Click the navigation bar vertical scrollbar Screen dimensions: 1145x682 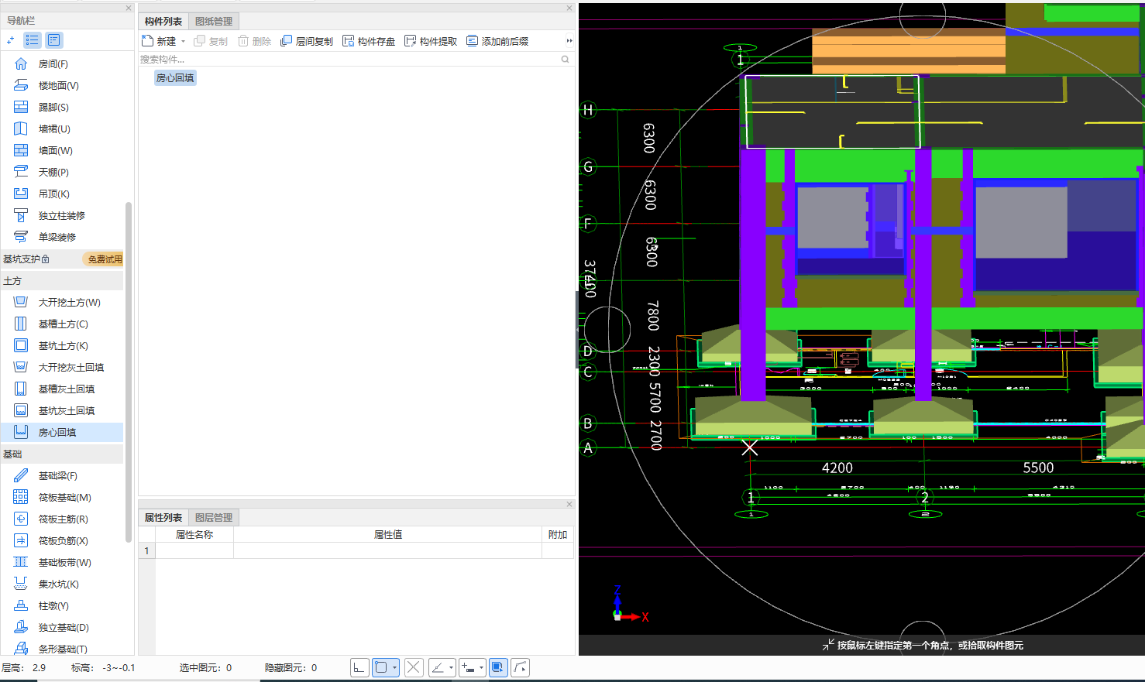tap(129, 372)
